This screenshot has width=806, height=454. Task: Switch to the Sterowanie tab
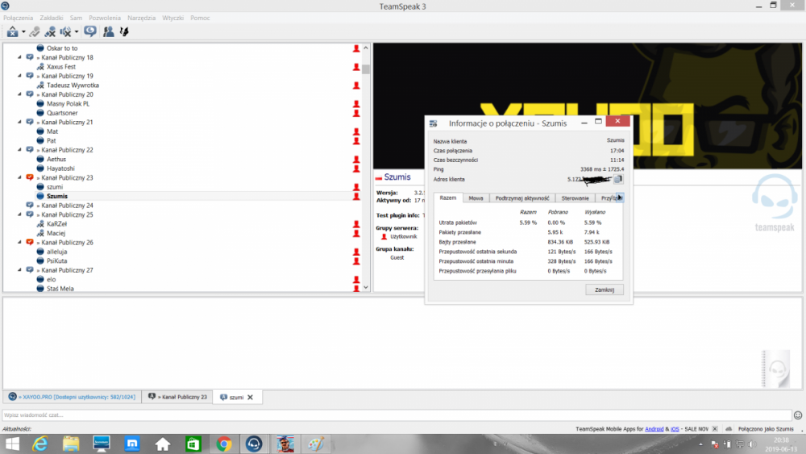point(575,198)
